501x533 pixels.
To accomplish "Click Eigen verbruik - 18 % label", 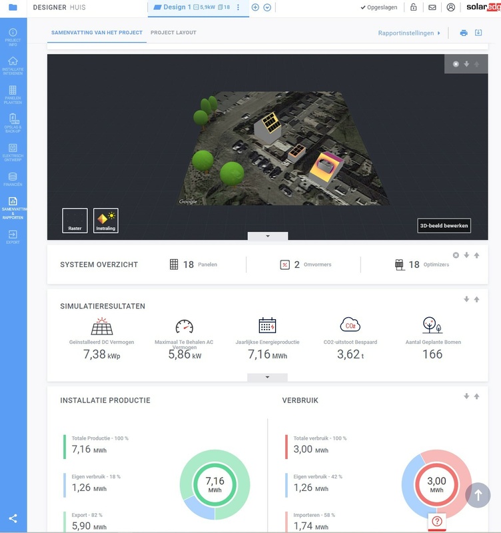I will 96,476.
